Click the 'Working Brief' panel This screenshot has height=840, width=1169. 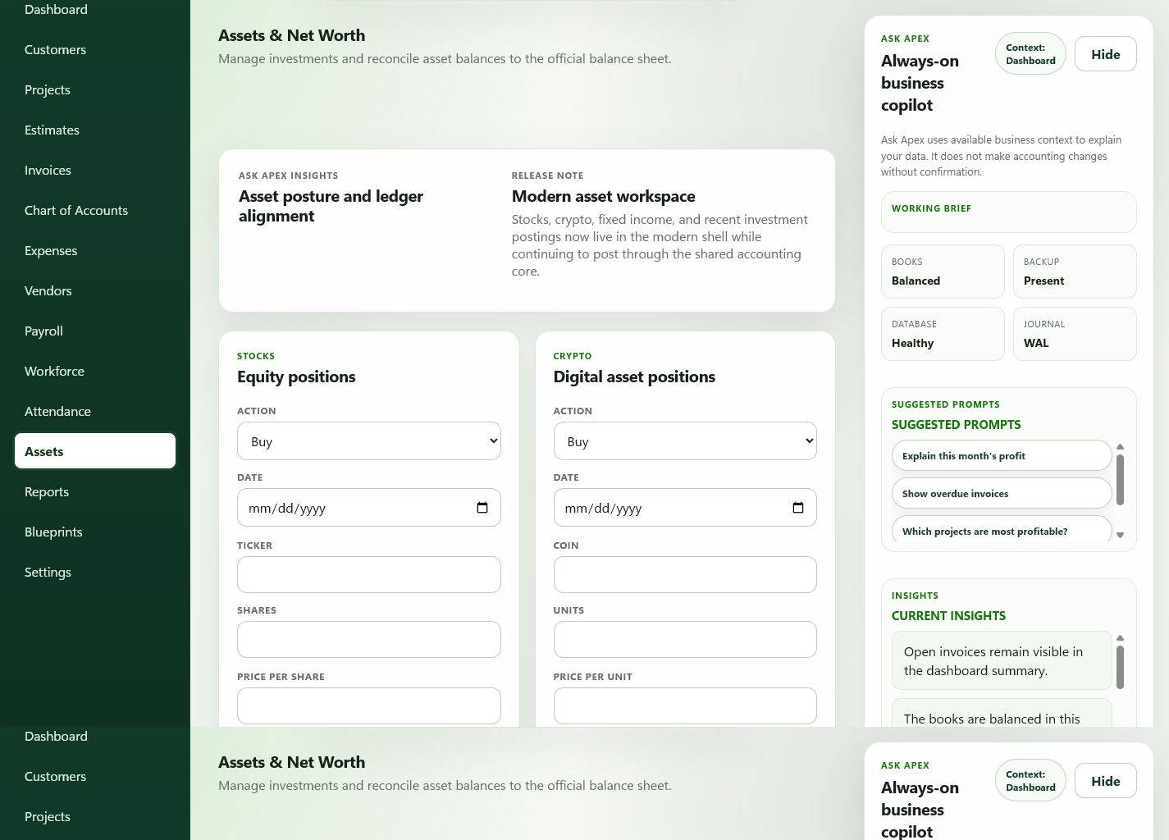coord(1009,212)
